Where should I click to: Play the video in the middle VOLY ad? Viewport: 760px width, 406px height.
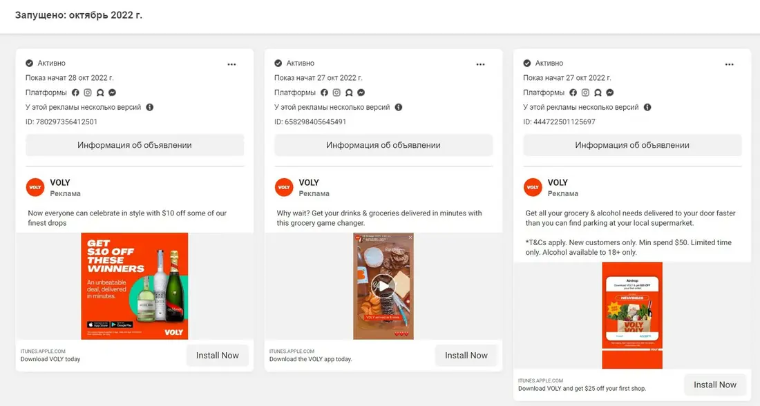[383, 286]
